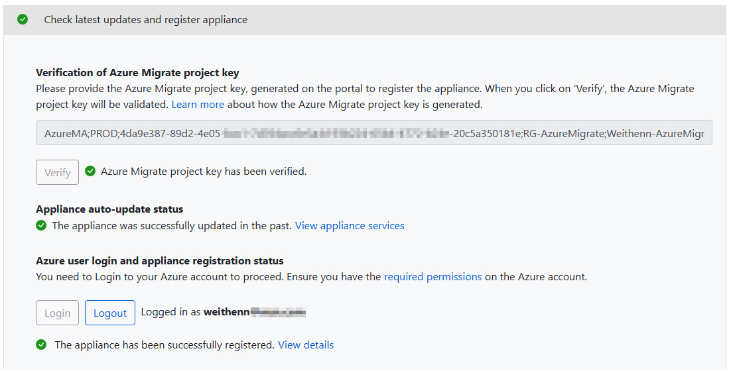The height and width of the screenshot is (373, 729).
Task: Click the Azure user login and appliance registration heading
Action: pos(160,260)
